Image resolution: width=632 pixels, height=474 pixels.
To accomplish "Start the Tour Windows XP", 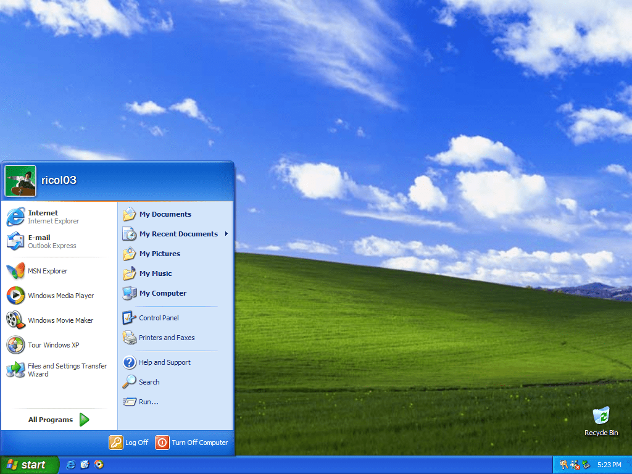I will [52, 345].
